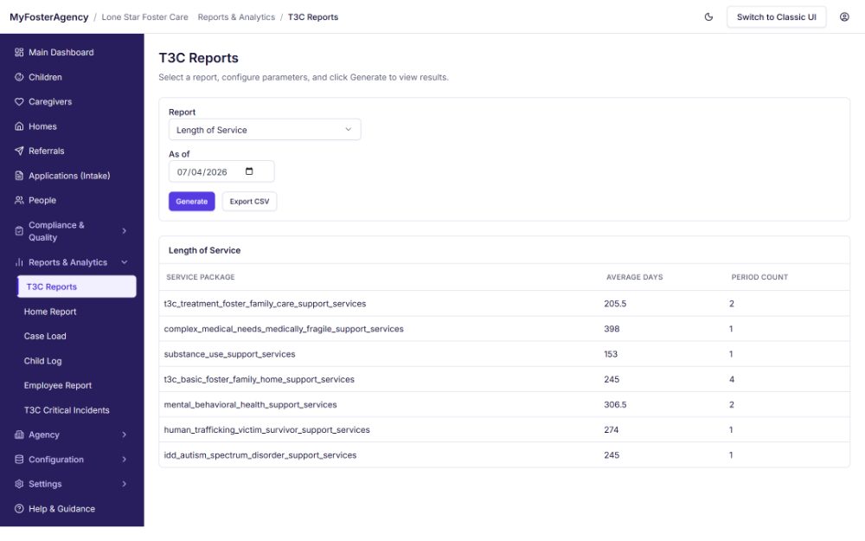Click the Applications (Intake) document icon
This screenshot has width=865, height=541.
pos(19,176)
